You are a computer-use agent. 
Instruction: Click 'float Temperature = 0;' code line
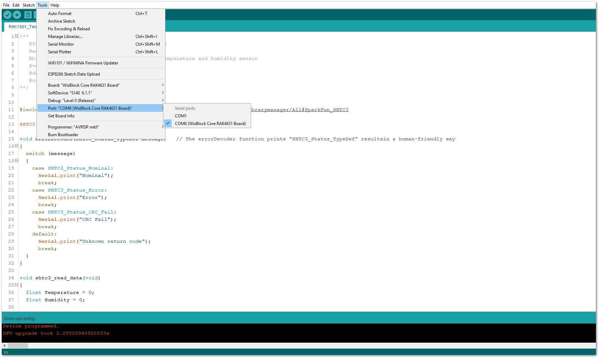pos(60,293)
